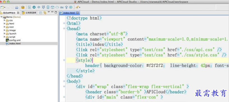Click the macOS green zoom window button
Viewport: 229px width, 102px height.
pyautogui.click(x=8, y=2)
